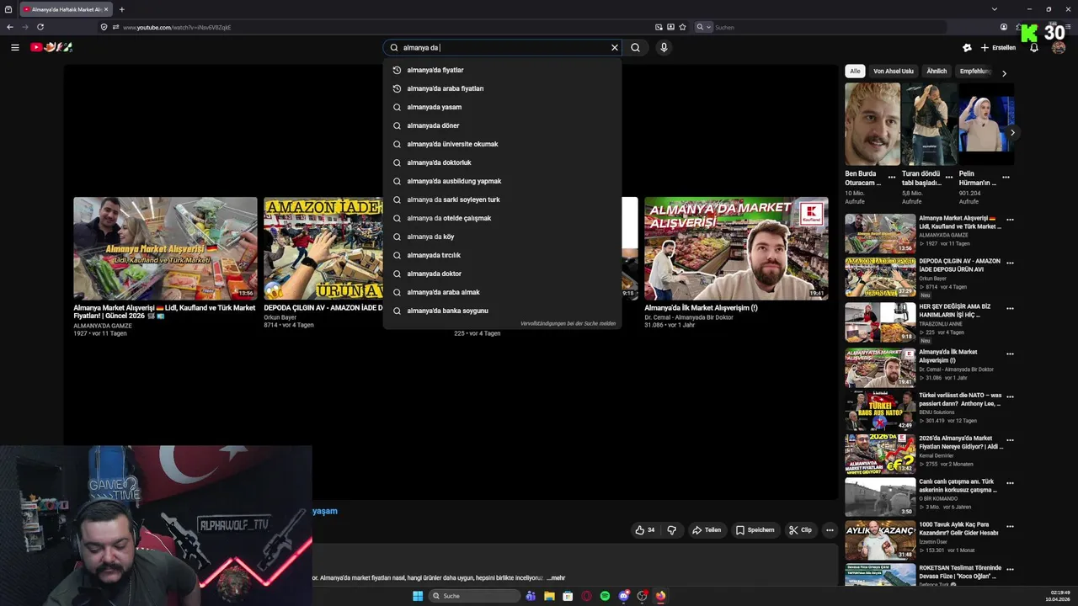This screenshot has height=606, width=1078.
Task: Select the 'Ähnlich' filter chip
Action: [x=937, y=72]
